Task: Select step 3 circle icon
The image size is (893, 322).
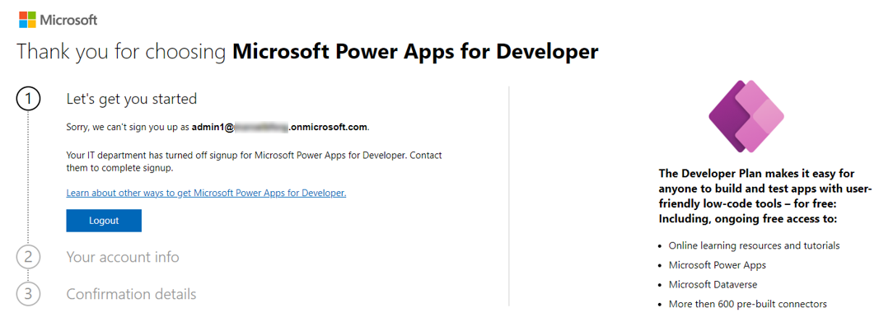Action: click(29, 294)
